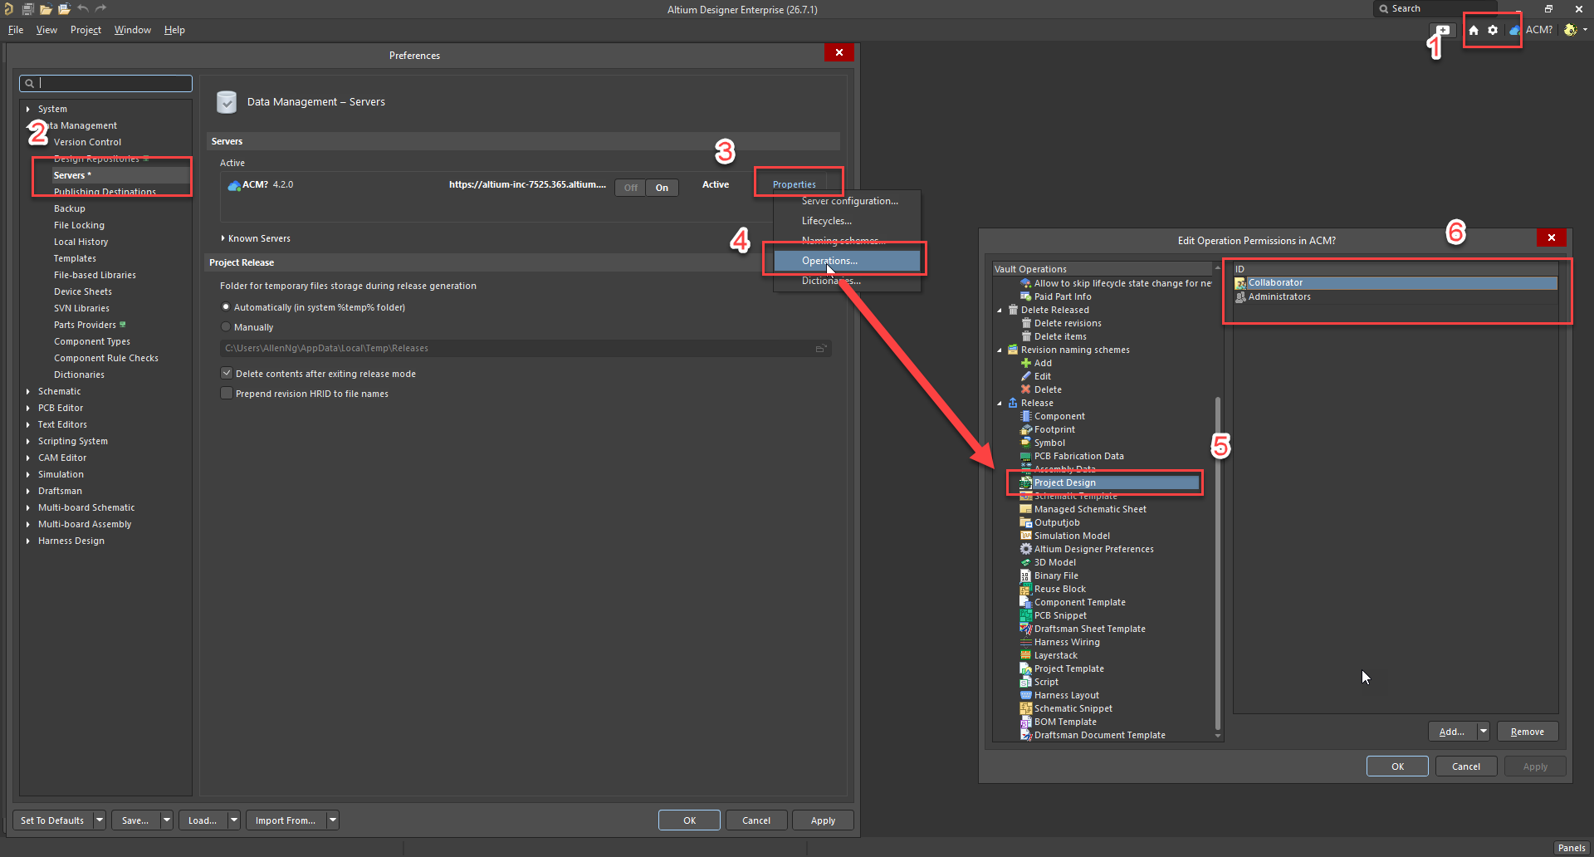Select the Manually radio option
The image size is (1594, 857).
[x=226, y=327]
